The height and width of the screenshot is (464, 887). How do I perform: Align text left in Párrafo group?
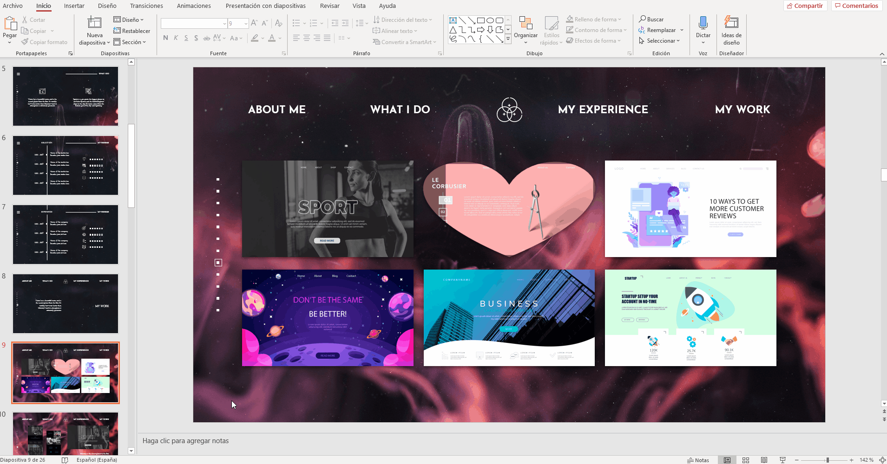click(x=296, y=38)
